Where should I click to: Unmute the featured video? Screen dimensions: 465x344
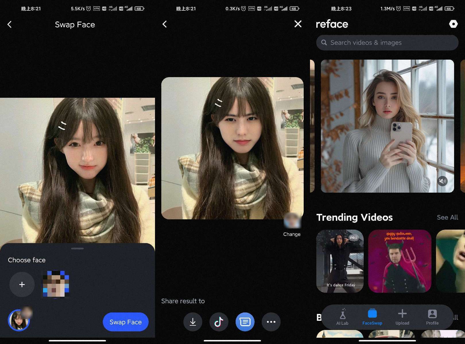[443, 181]
